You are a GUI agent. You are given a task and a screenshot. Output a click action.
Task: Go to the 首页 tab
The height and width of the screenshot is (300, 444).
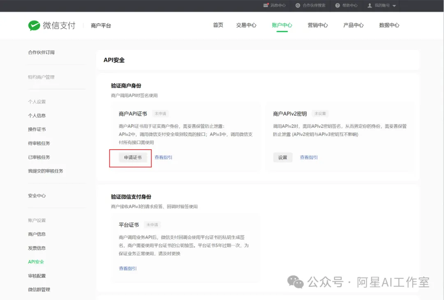click(218, 25)
